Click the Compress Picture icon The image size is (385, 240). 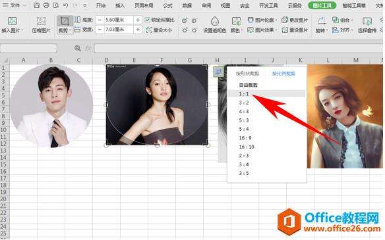tap(41, 21)
